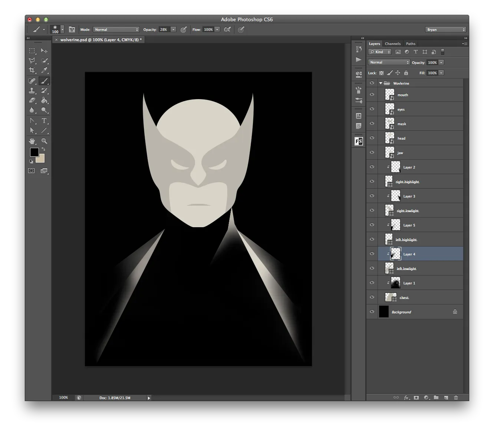494x434 pixels.
Task: Select the Blur tool
Action: pos(32,110)
